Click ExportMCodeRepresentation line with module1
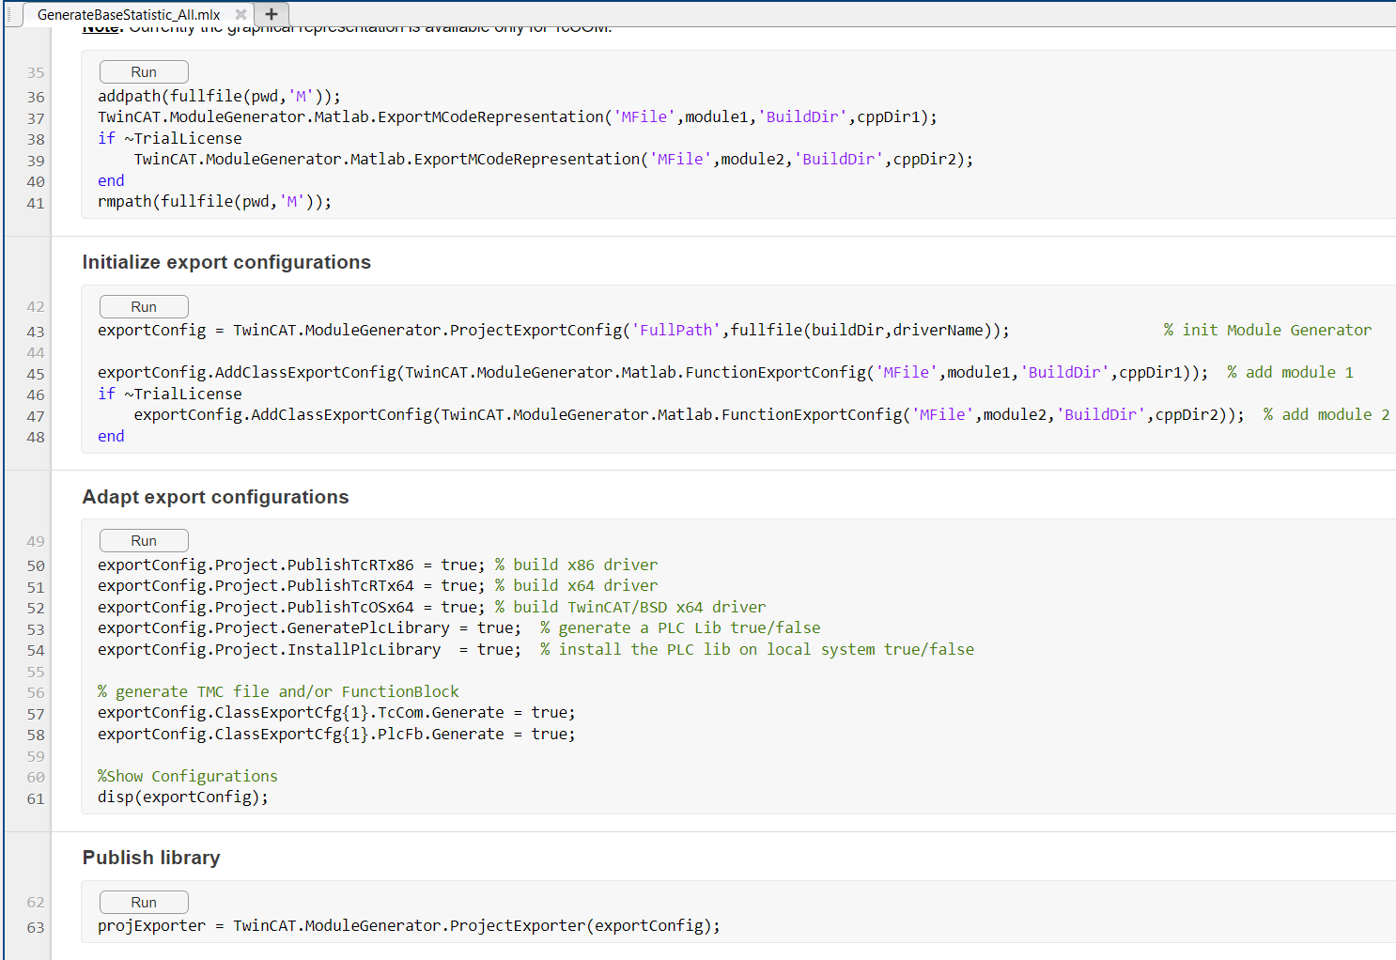The width and height of the screenshot is (1396, 960). click(x=518, y=116)
